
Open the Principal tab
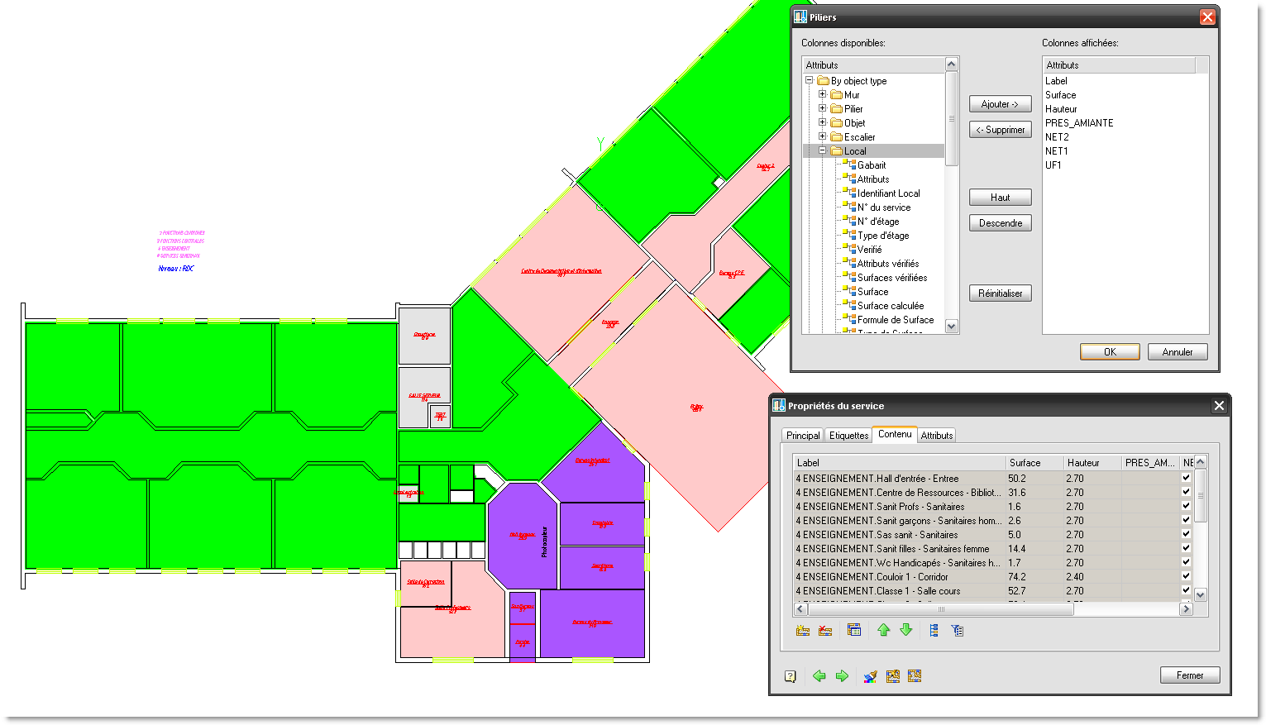tap(802, 436)
